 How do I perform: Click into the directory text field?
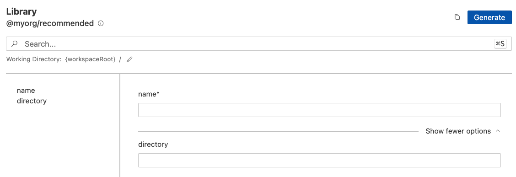coord(319,160)
